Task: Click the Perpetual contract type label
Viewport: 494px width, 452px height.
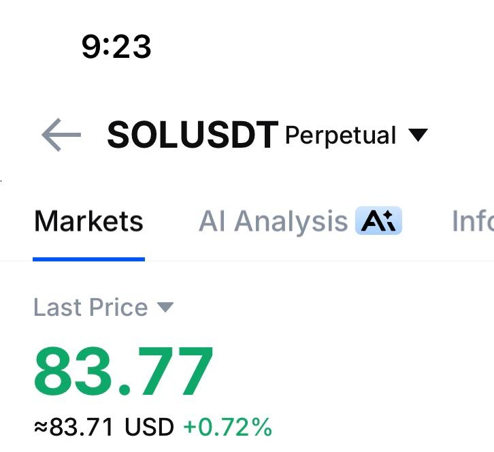Action: [x=340, y=135]
